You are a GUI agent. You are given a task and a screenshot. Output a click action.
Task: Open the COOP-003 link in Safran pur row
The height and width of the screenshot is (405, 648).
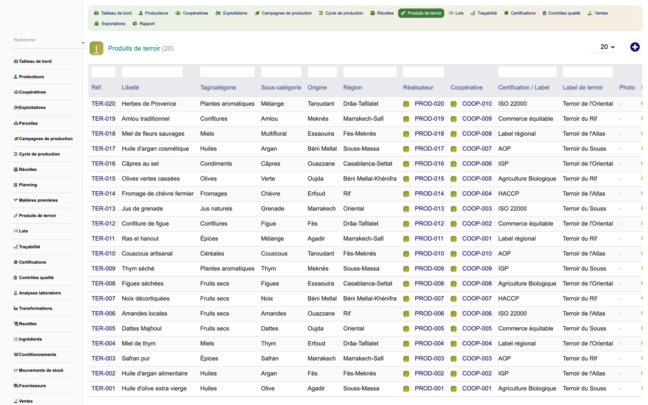point(477,358)
